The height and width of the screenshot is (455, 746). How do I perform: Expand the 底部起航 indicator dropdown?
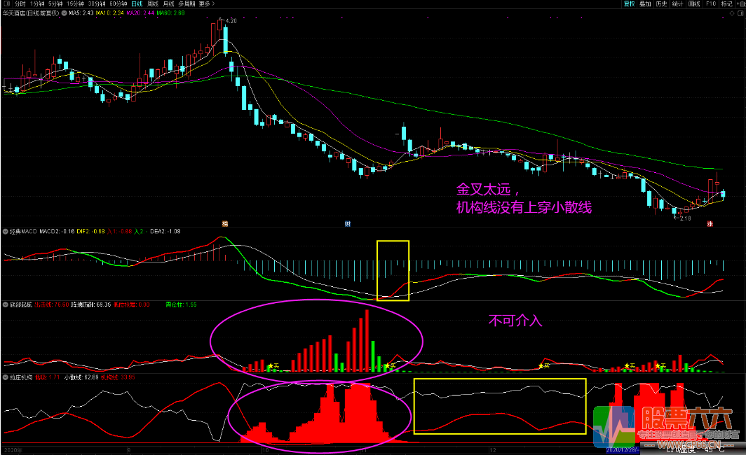click(x=6, y=304)
